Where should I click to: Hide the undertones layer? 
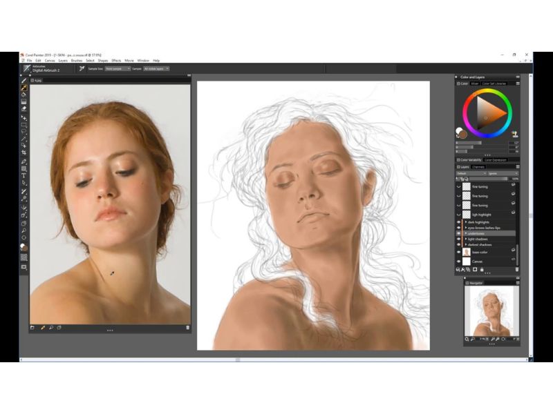(x=457, y=233)
